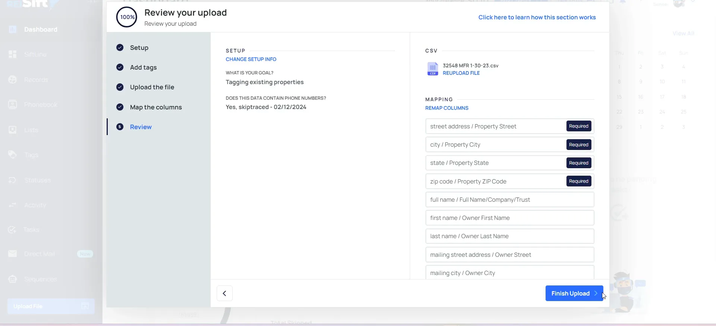Click the CSV file icon
The width and height of the screenshot is (716, 326).
433,69
